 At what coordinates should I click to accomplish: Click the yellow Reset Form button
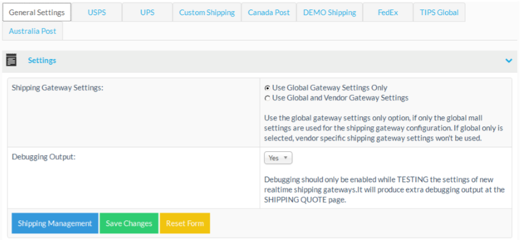(185, 223)
